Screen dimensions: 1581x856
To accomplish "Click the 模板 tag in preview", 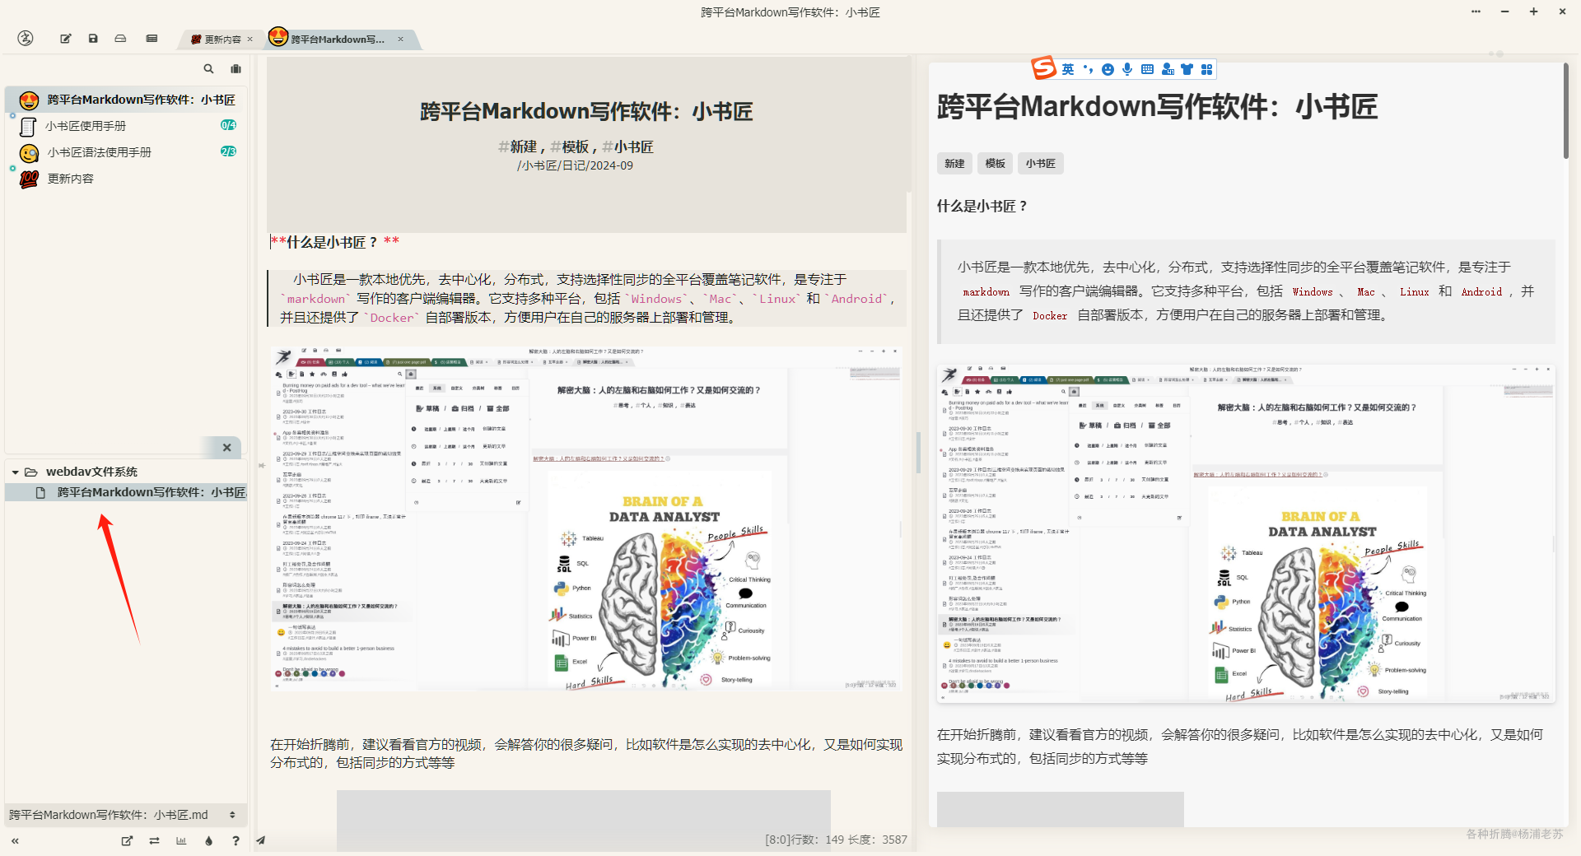I will pos(995,163).
